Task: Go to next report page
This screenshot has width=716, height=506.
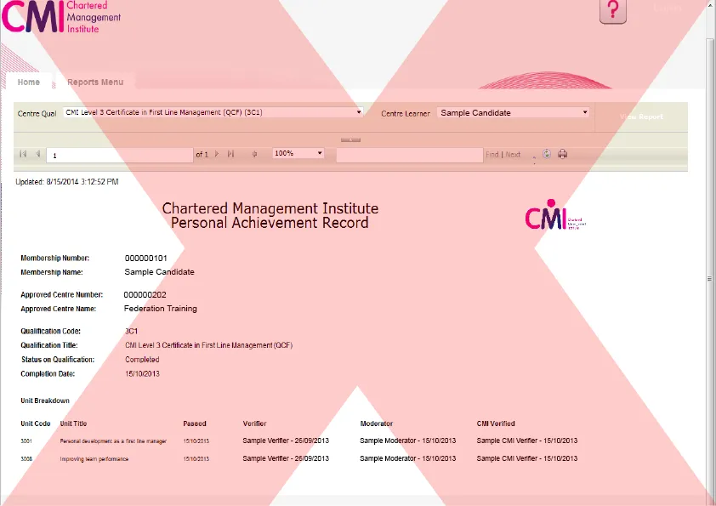Action: tap(217, 154)
